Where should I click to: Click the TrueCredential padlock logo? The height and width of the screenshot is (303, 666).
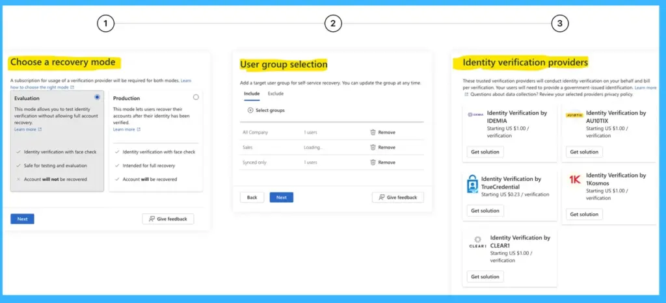(x=472, y=184)
